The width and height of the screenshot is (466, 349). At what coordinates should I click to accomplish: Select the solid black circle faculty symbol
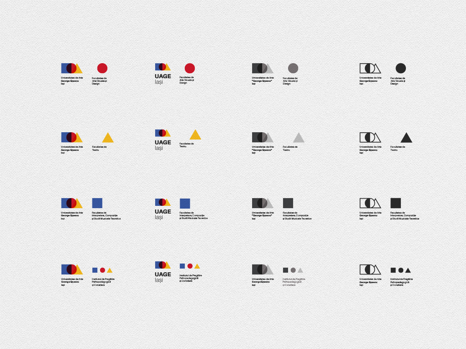[400, 68]
